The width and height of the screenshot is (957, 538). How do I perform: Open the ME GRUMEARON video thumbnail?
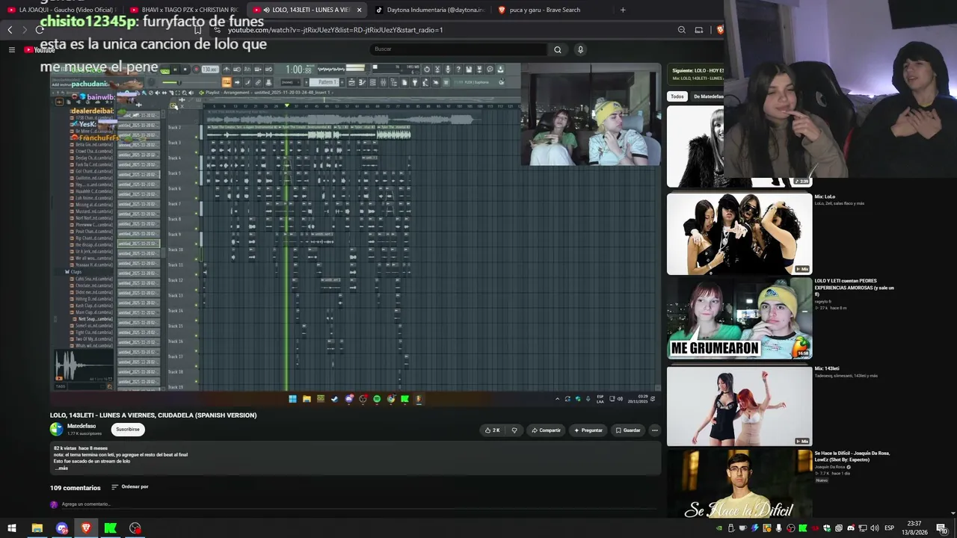click(739, 318)
